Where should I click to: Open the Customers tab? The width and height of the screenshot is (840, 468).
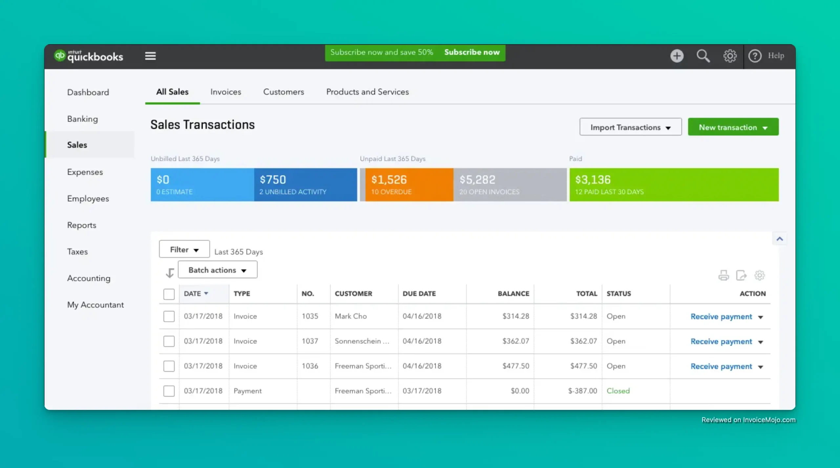[283, 92]
